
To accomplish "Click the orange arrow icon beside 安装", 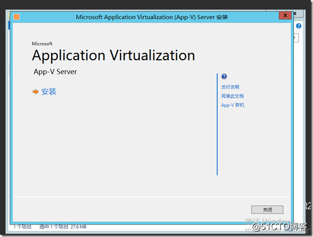I will click(x=35, y=92).
